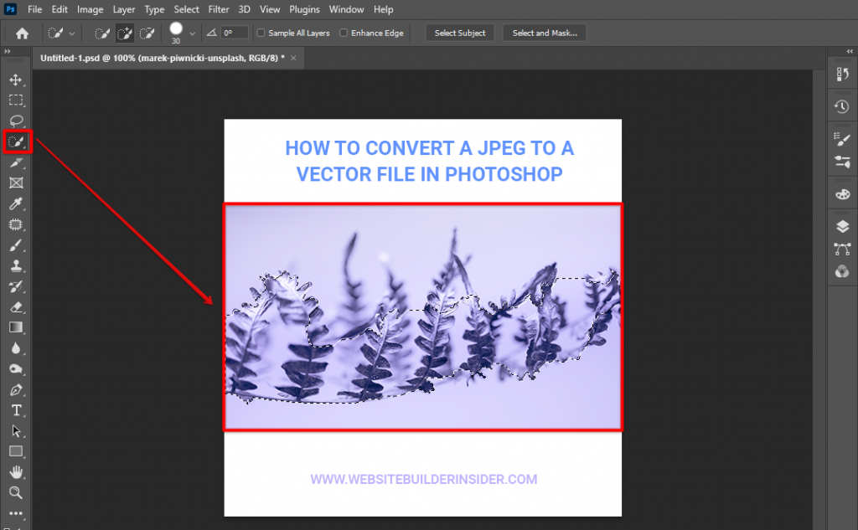
Task: Collapse the right panel dock with the chevrons
Action: click(849, 51)
